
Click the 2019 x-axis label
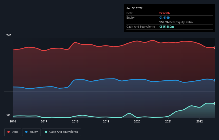click(x=106, y=121)
